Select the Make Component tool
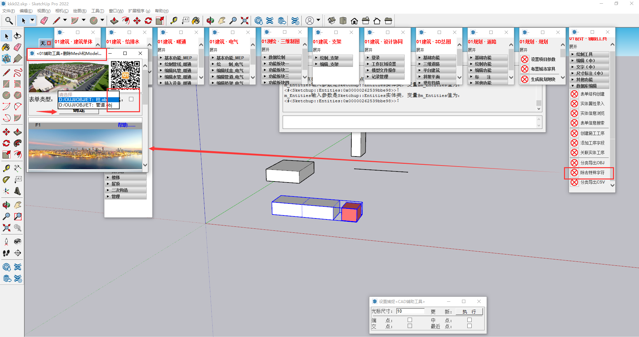Screen dimensions: 639x337 [x=6, y=59]
